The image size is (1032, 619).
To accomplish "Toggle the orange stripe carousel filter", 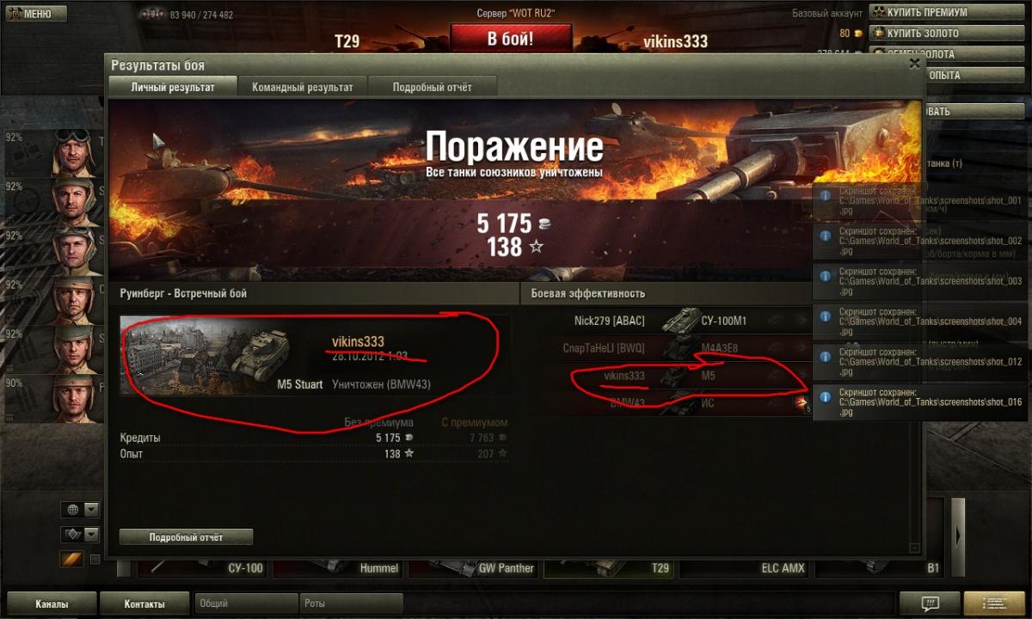I will [x=71, y=559].
